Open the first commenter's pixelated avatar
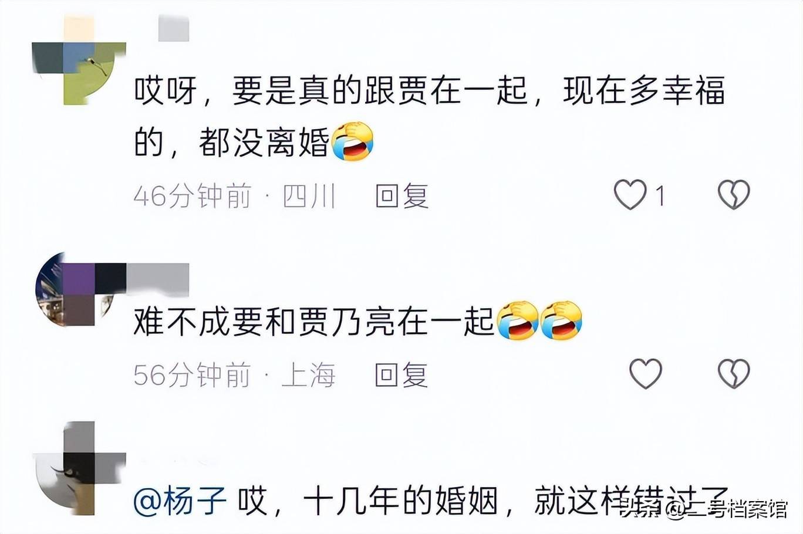 (x=79, y=60)
